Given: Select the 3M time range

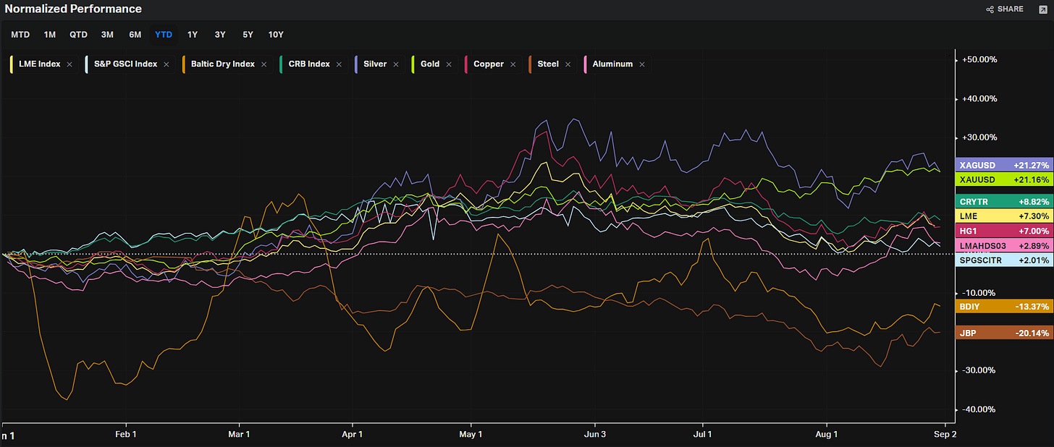Looking at the screenshot, I should (x=107, y=35).
